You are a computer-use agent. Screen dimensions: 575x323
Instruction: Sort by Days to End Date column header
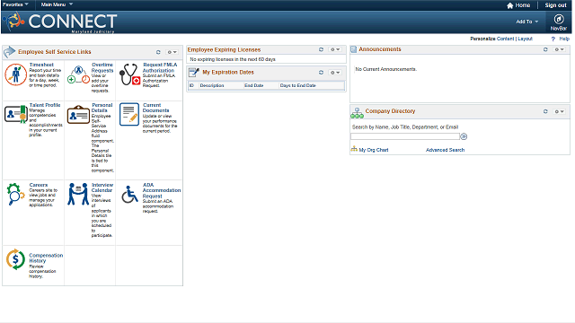coord(297,85)
